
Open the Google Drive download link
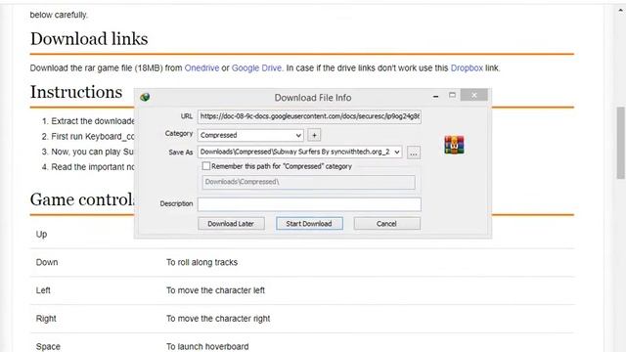(256, 68)
